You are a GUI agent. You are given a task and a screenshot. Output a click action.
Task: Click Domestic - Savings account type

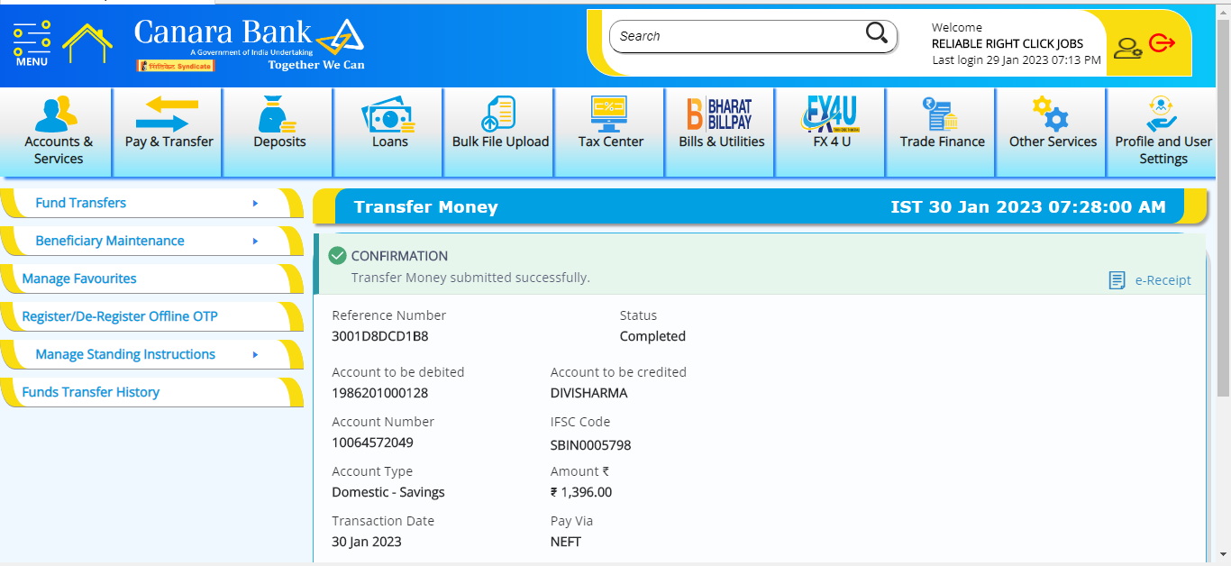point(388,492)
